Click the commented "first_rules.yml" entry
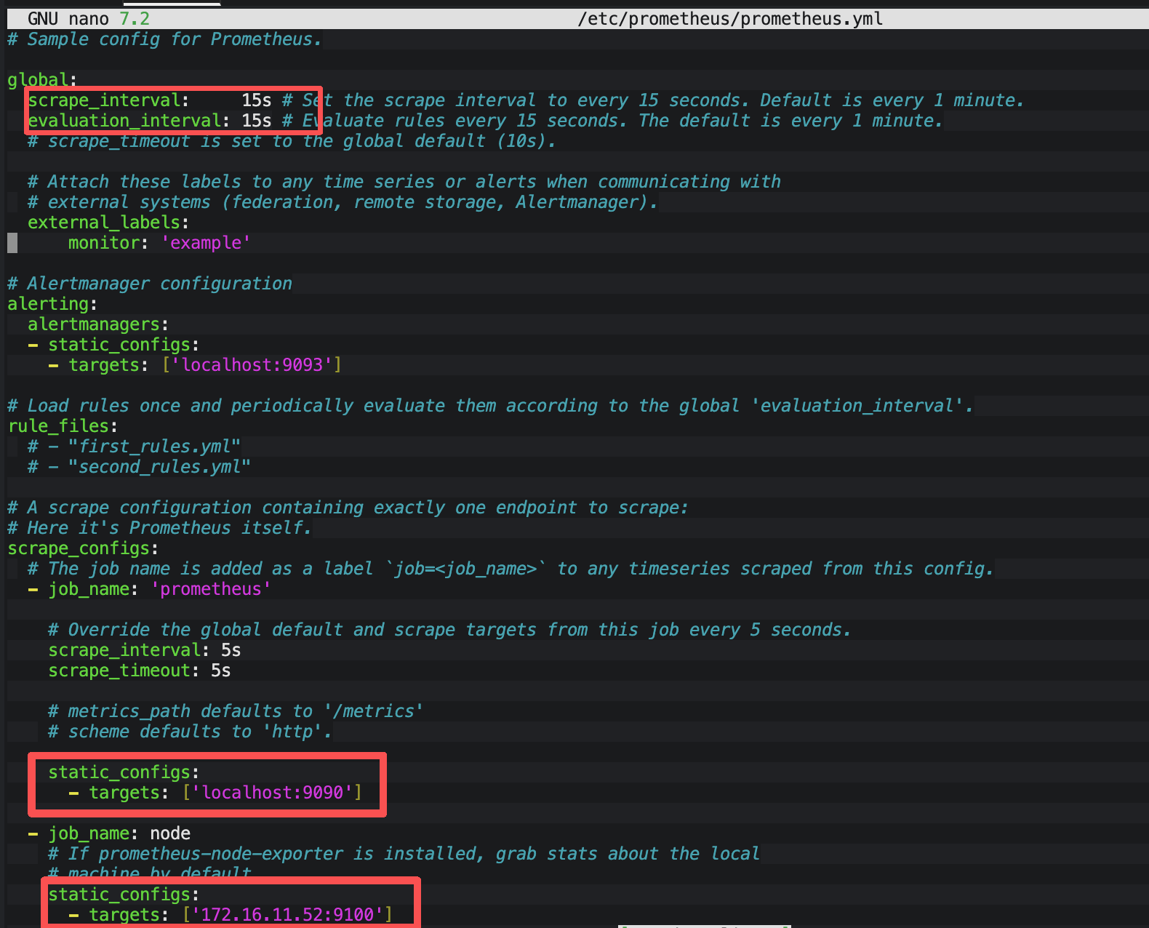 (x=154, y=447)
